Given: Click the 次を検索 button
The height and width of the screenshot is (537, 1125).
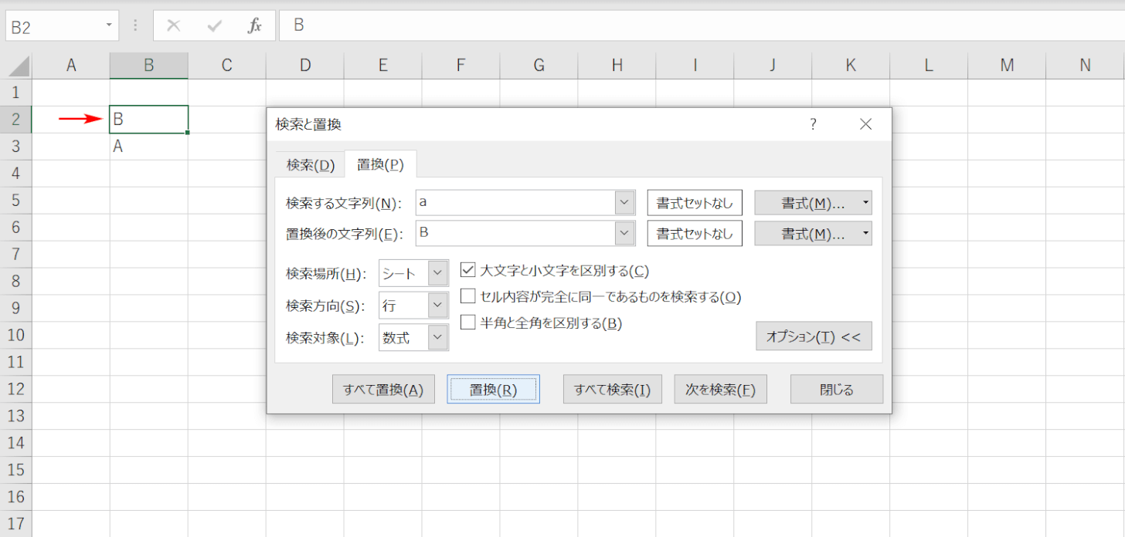Looking at the screenshot, I should tap(720, 390).
